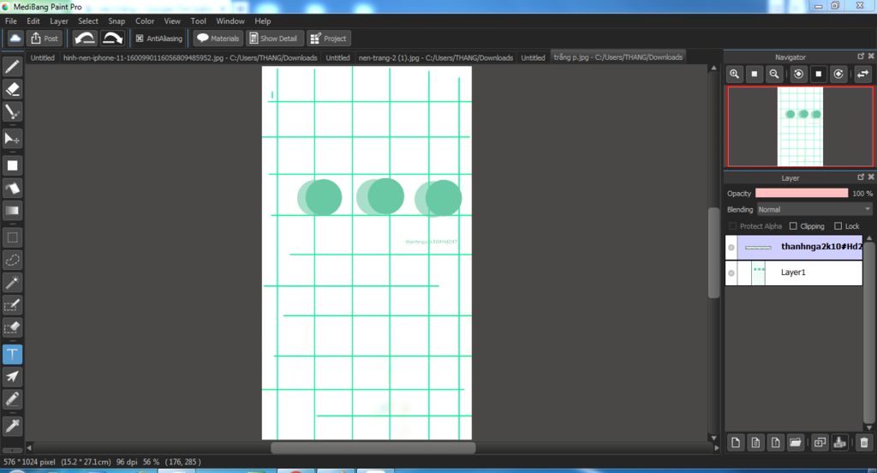Choose the Gradient tool
Screen dimensions: 877x473
[12, 211]
